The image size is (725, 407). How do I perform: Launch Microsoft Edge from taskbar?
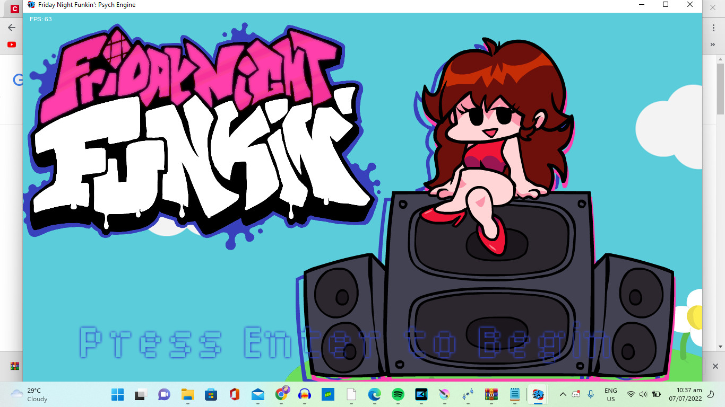pos(375,394)
